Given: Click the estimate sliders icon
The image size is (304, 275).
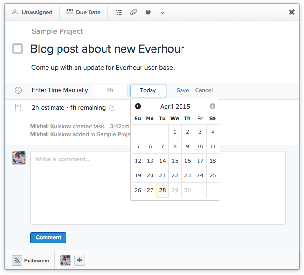Looking at the screenshot, I should point(18,108).
